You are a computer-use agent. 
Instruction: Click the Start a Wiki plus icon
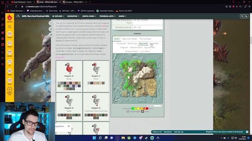pos(9,89)
